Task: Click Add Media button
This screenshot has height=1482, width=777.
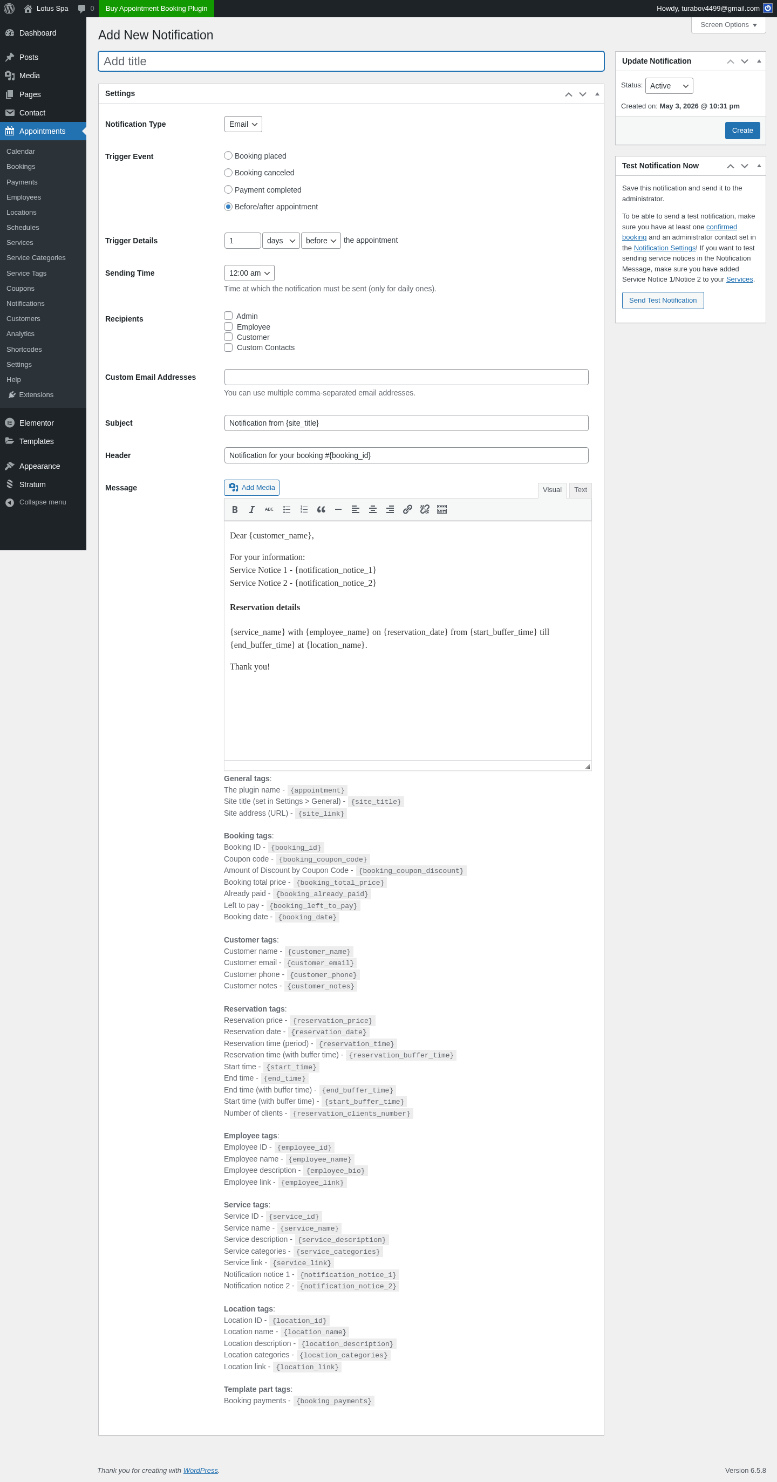Action: [251, 487]
